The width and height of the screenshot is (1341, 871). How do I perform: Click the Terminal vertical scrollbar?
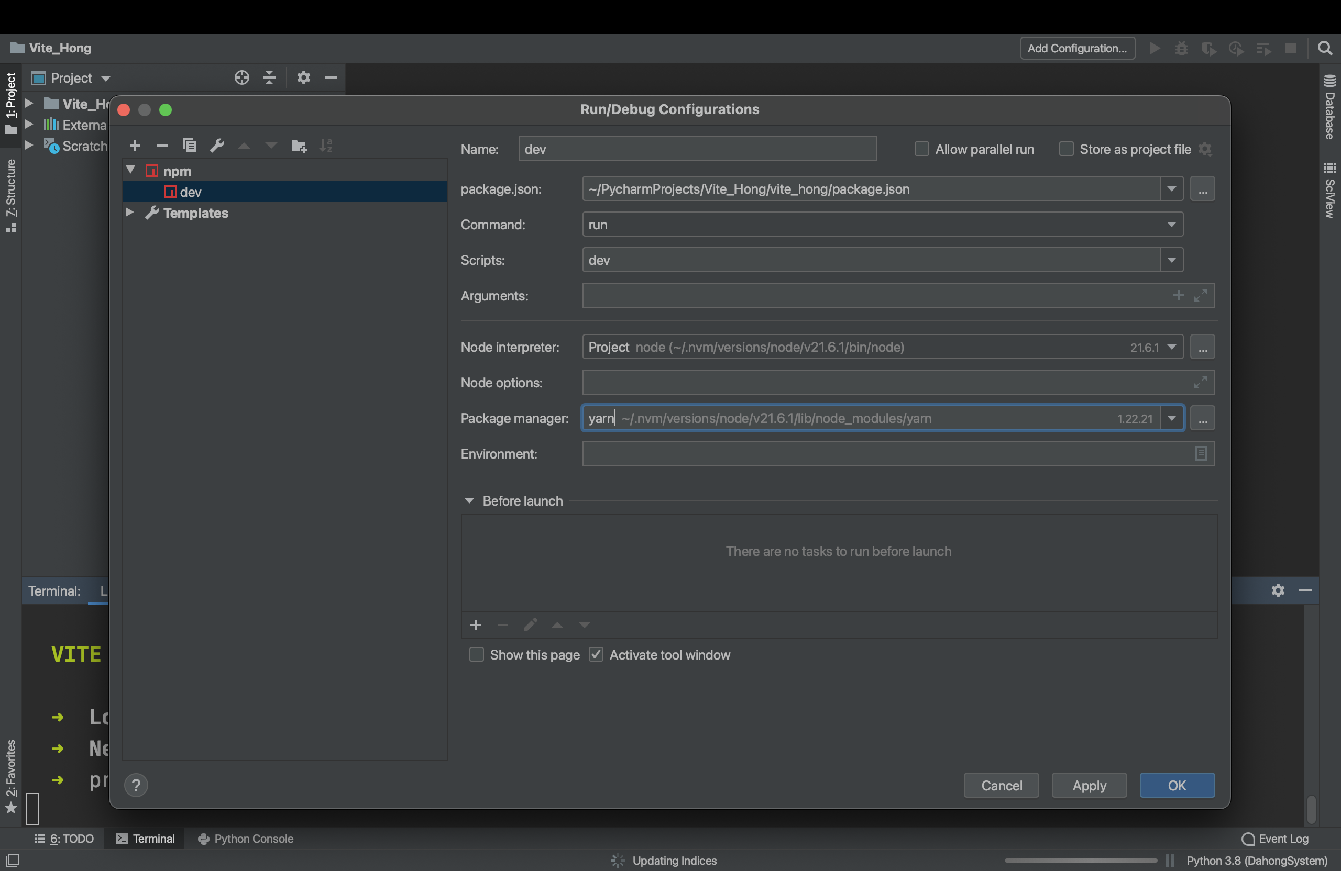1312,809
